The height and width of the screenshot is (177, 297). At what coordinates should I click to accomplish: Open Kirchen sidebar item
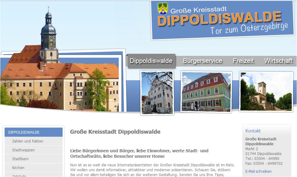(x=34, y=168)
